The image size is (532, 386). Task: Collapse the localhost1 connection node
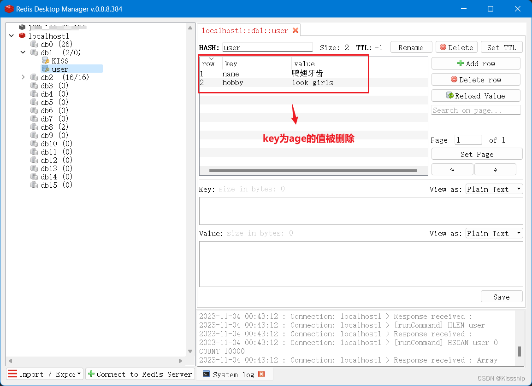point(12,35)
